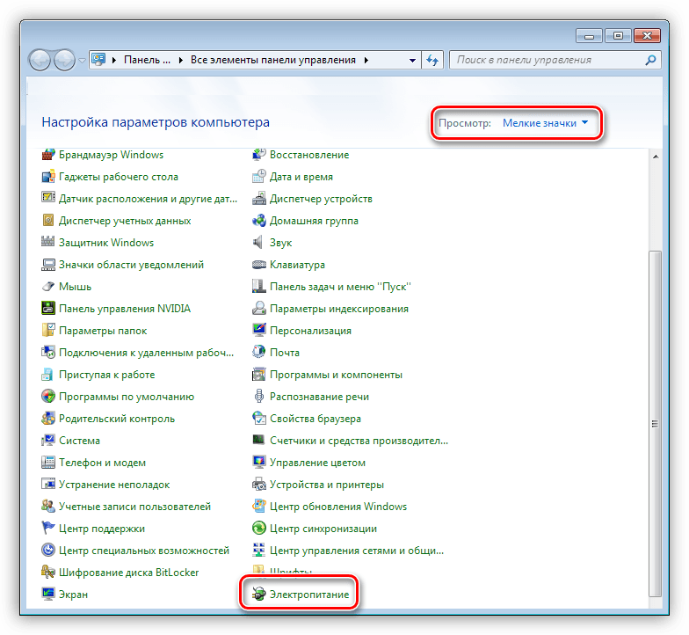Open the Электропитание power icon
The image size is (689, 635).
click(258, 595)
